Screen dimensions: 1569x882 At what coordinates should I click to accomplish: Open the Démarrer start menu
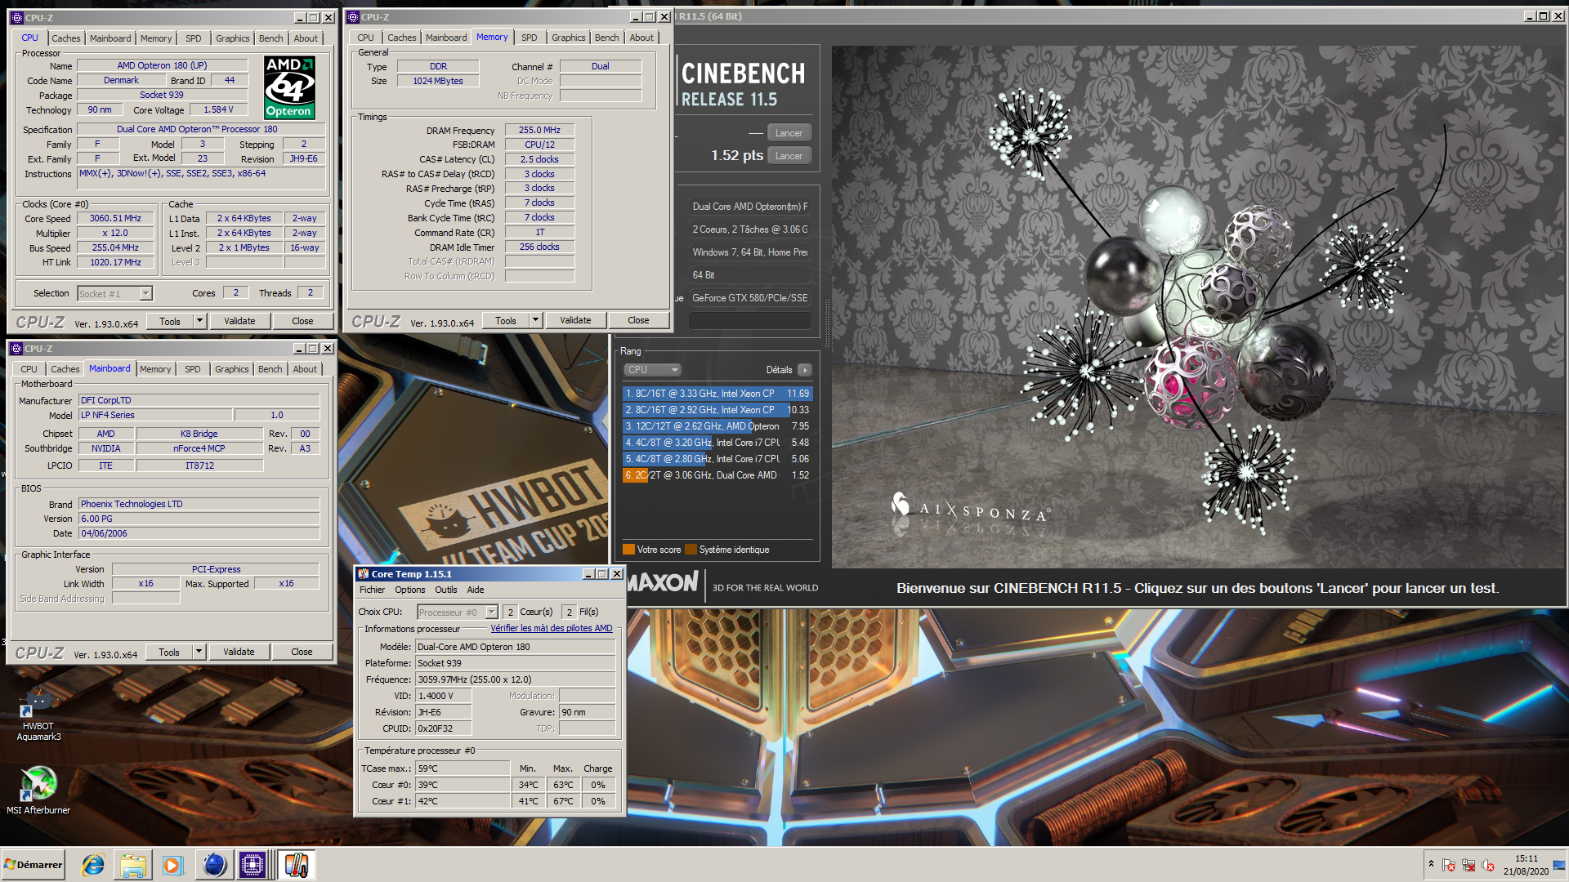[33, 865]
